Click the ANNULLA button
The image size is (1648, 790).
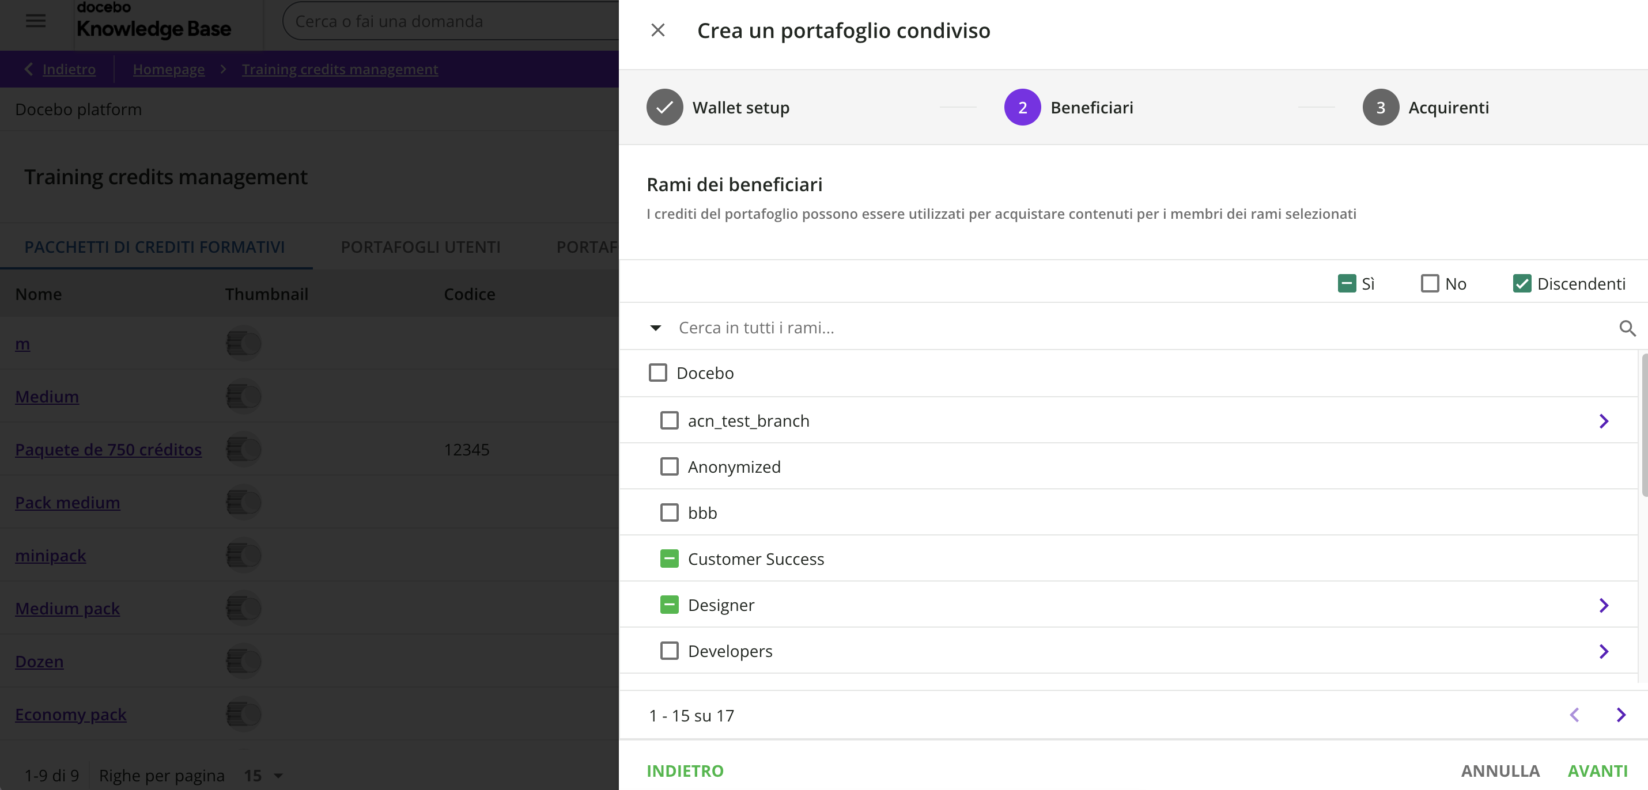pyautogui.click(x=1499, y=771)
